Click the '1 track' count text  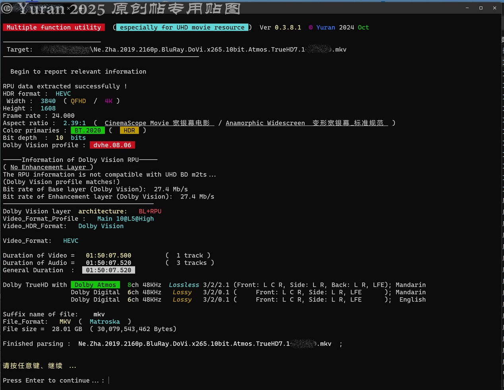190,256
